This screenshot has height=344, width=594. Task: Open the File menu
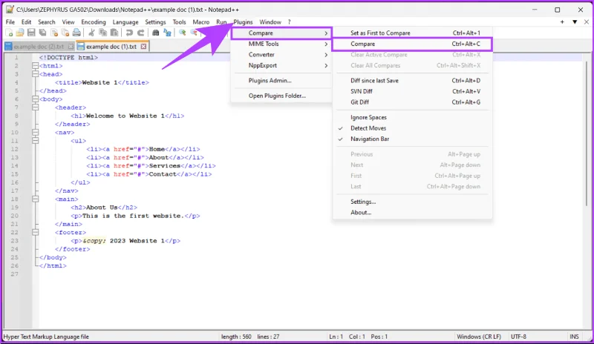coord(10,22)
